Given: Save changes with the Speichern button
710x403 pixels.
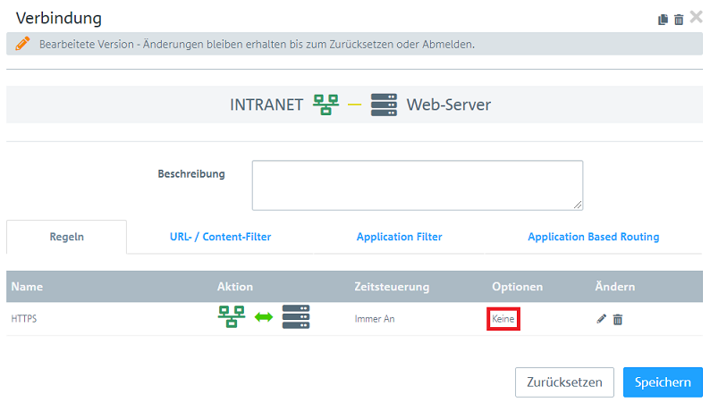Looking at the screenshot, I should click(662, 382).
